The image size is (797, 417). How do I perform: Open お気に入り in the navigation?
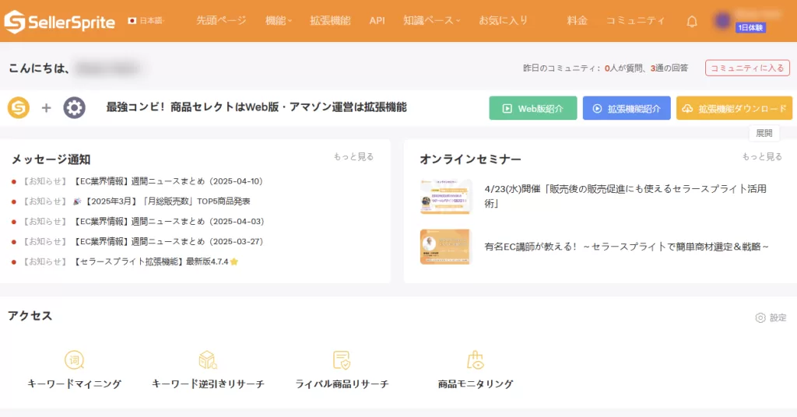pyautogui.click(x=504, y=21)
